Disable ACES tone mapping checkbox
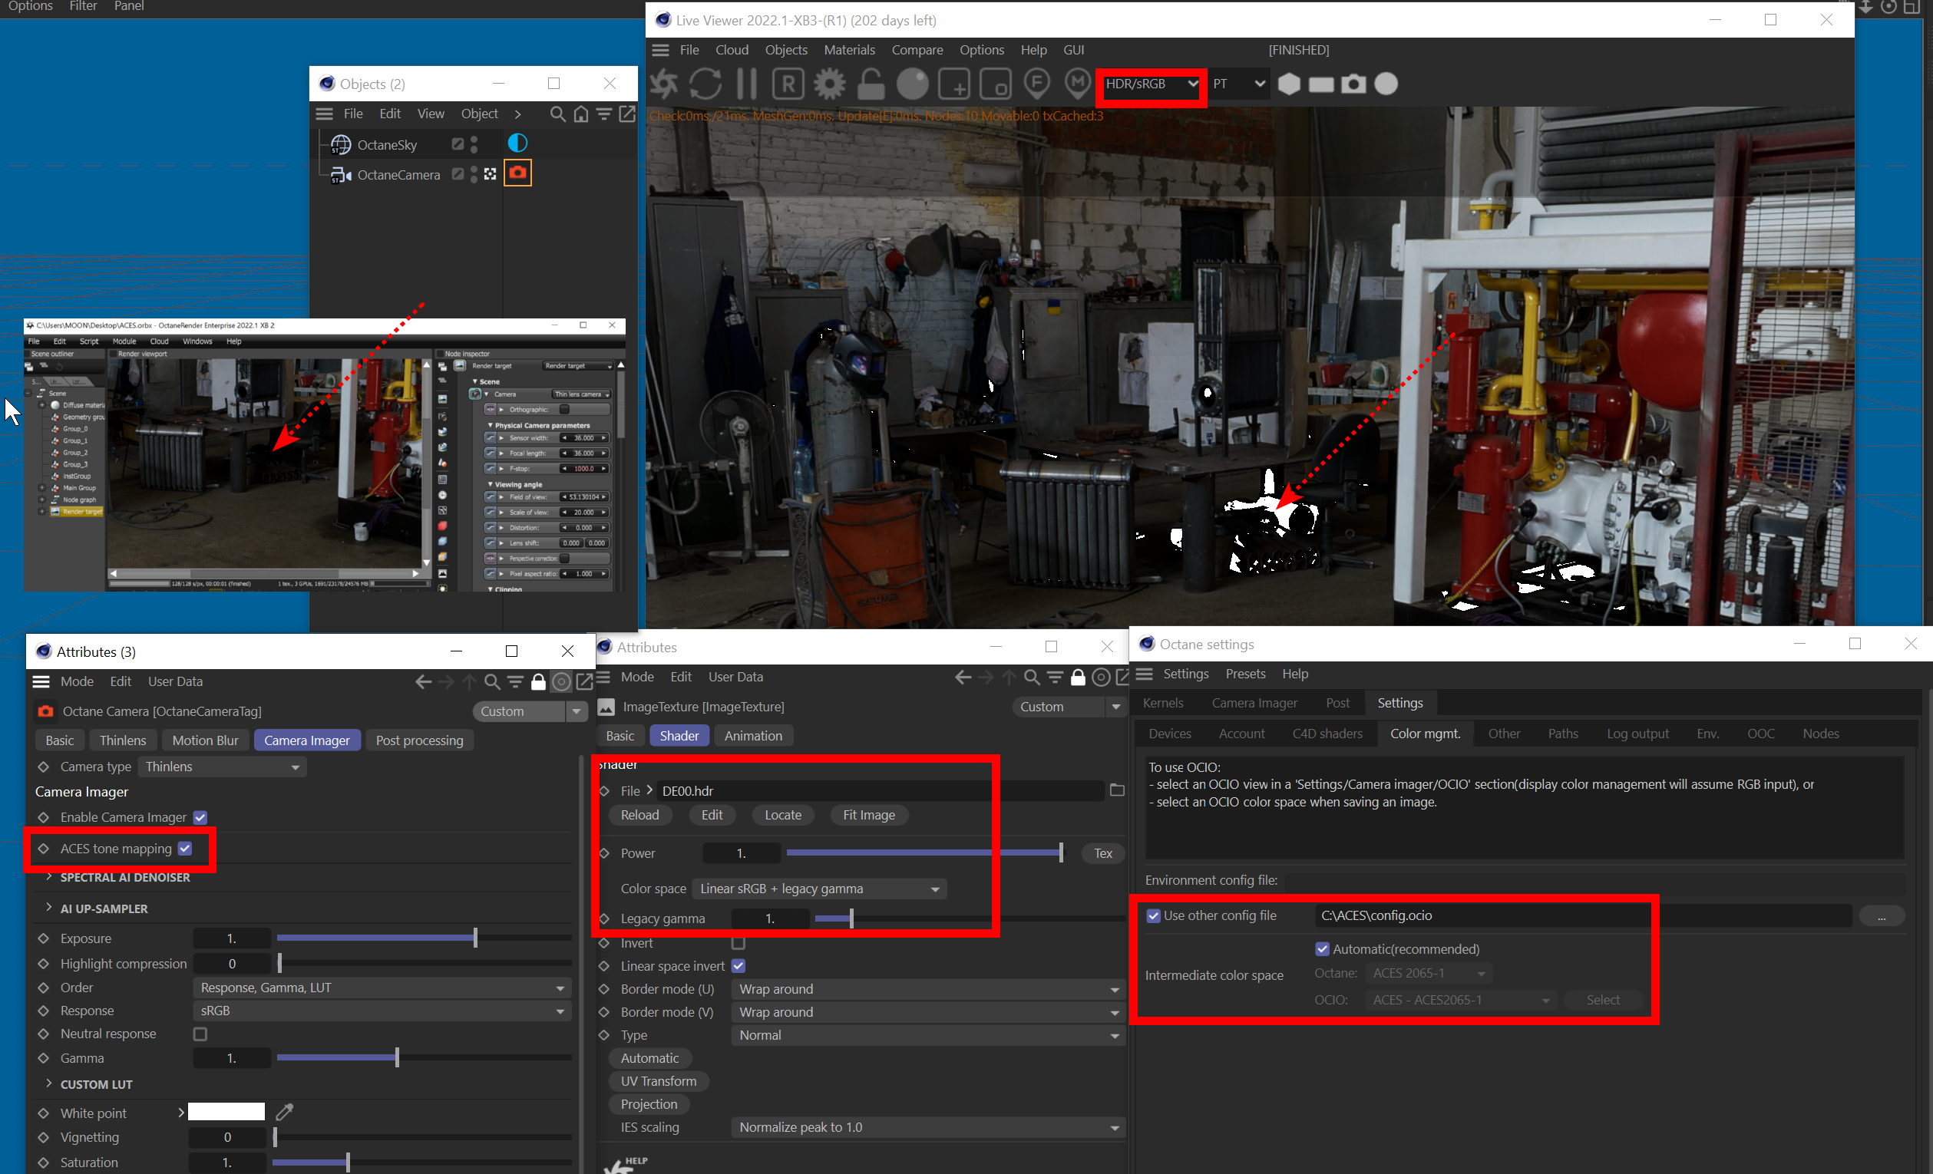Image resolution: width=1933 pixels, height=1174 pixels. point(185,849)
